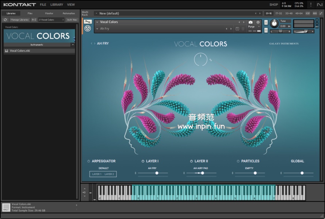Viewport: 325px width, 219px height.
Task: Click the Native Instruments logo icon
Action: coord(320,5)
